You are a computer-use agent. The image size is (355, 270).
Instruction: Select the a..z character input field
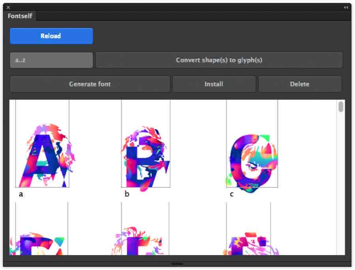[x=51, y=60]
